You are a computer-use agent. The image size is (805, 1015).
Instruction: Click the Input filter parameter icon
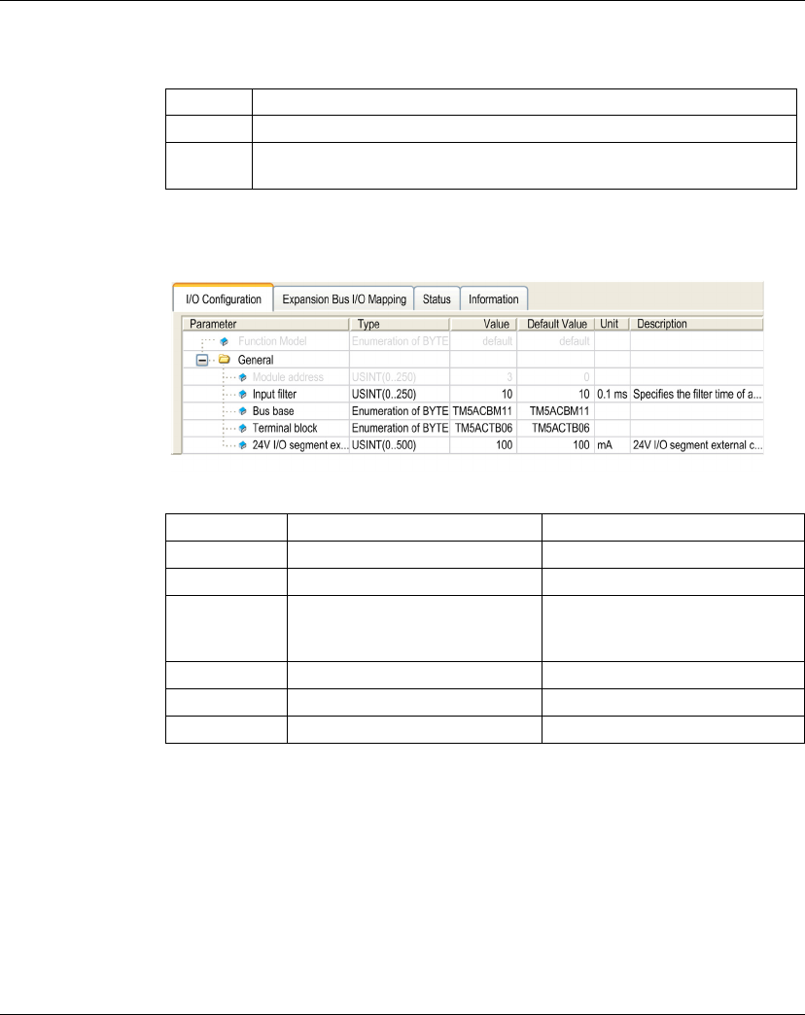(243, 394)
